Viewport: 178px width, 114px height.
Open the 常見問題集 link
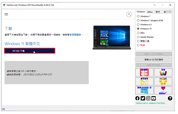tap(75, 35)
